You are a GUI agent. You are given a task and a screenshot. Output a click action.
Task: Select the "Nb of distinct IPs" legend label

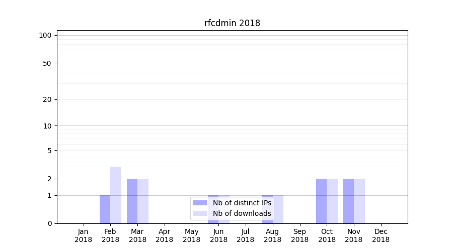pyautogui.click(x=242, y=203)
